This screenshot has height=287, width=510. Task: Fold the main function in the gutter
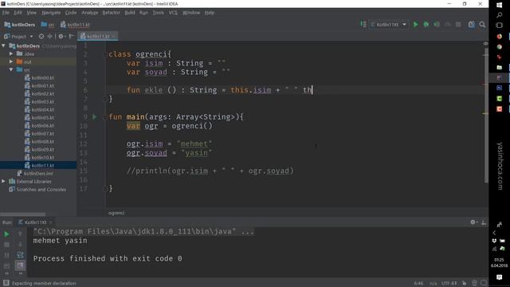tap(105, 117)
